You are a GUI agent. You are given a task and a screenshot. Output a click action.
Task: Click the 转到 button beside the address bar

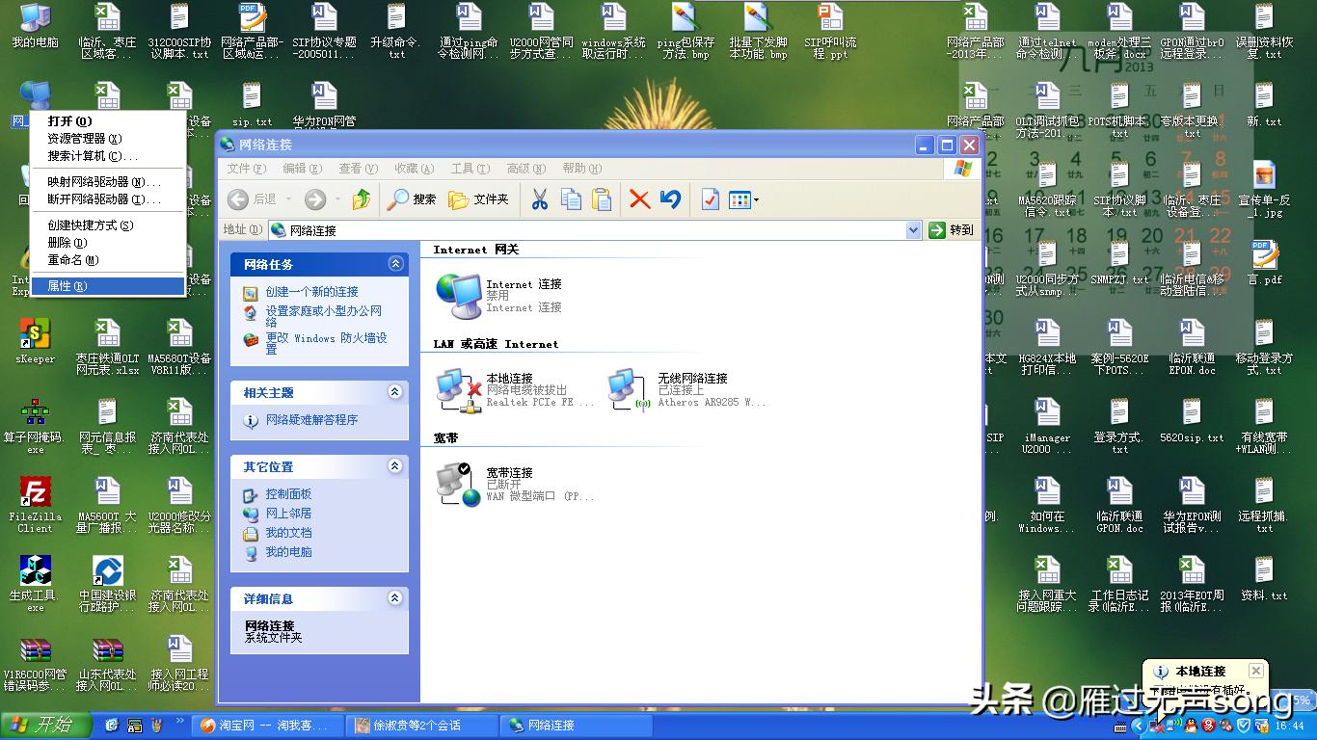[946, 229]
